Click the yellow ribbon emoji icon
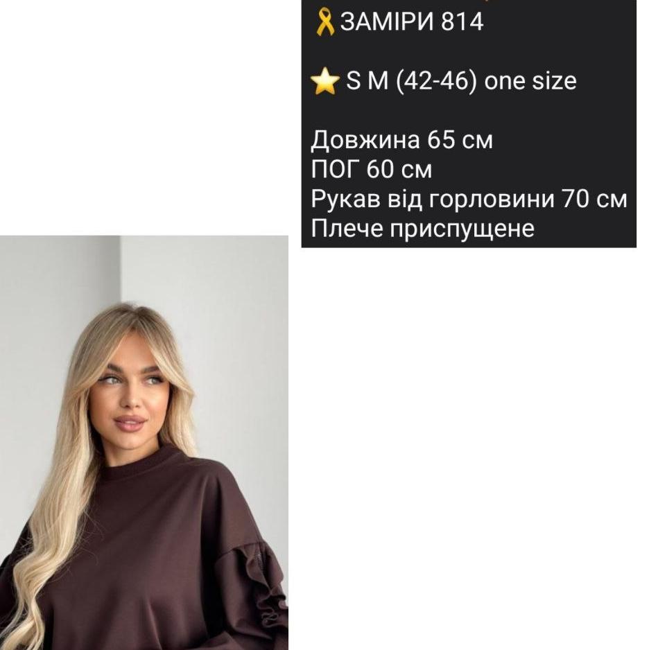 point(324,22)
